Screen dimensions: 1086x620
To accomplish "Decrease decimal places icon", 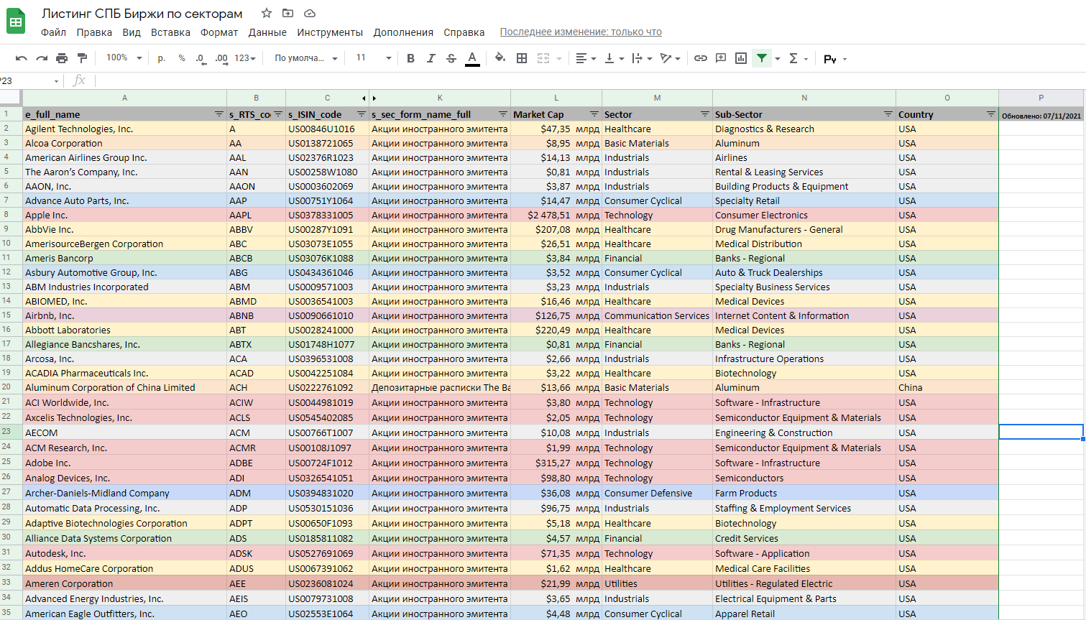I will pyautogui.click(x=201, y=58).
